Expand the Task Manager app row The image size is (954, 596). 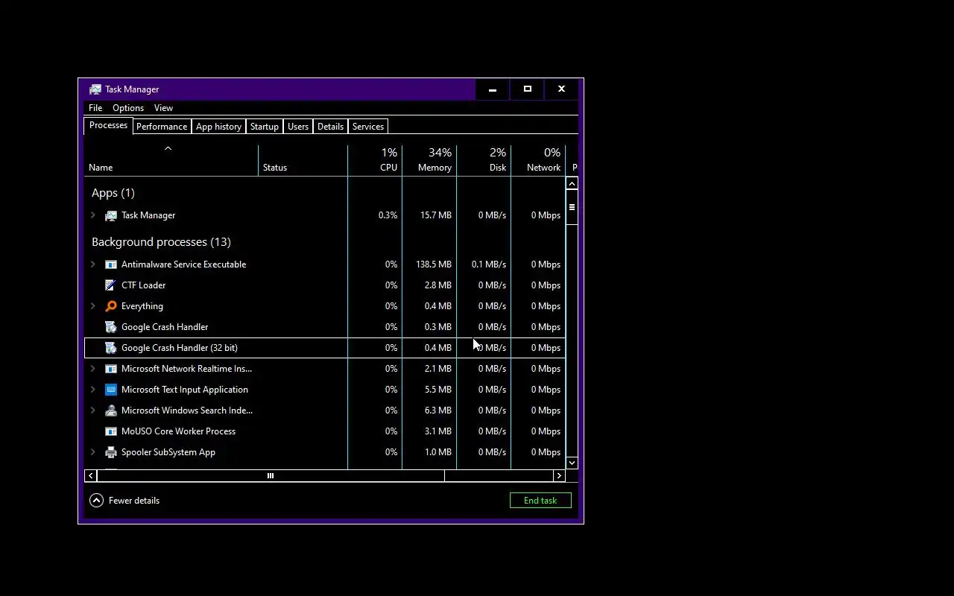pos(93,215)
